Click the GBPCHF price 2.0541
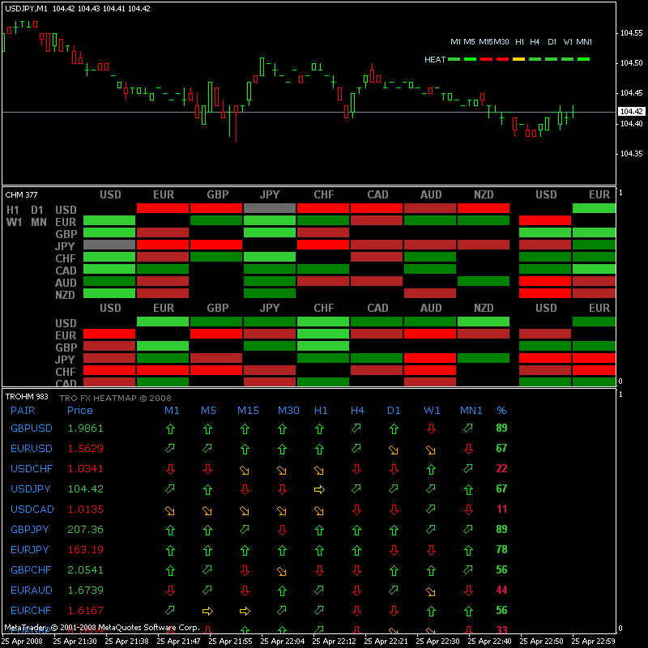The width and height of the screenshot is (648, 648). (x=85, y=570)
